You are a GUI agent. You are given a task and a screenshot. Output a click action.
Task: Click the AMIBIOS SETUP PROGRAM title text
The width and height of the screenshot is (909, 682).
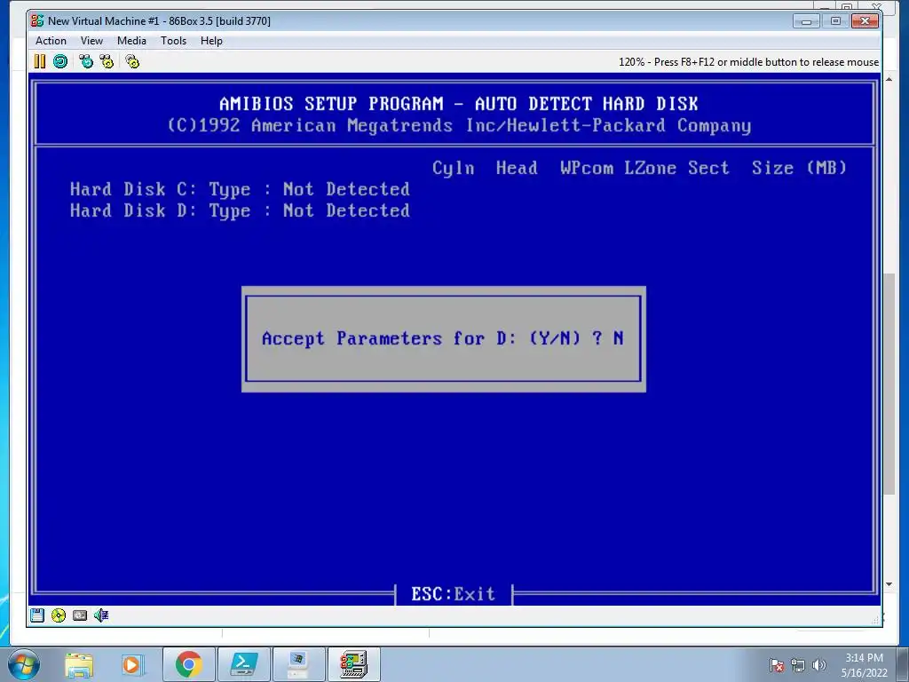[459, 104]
